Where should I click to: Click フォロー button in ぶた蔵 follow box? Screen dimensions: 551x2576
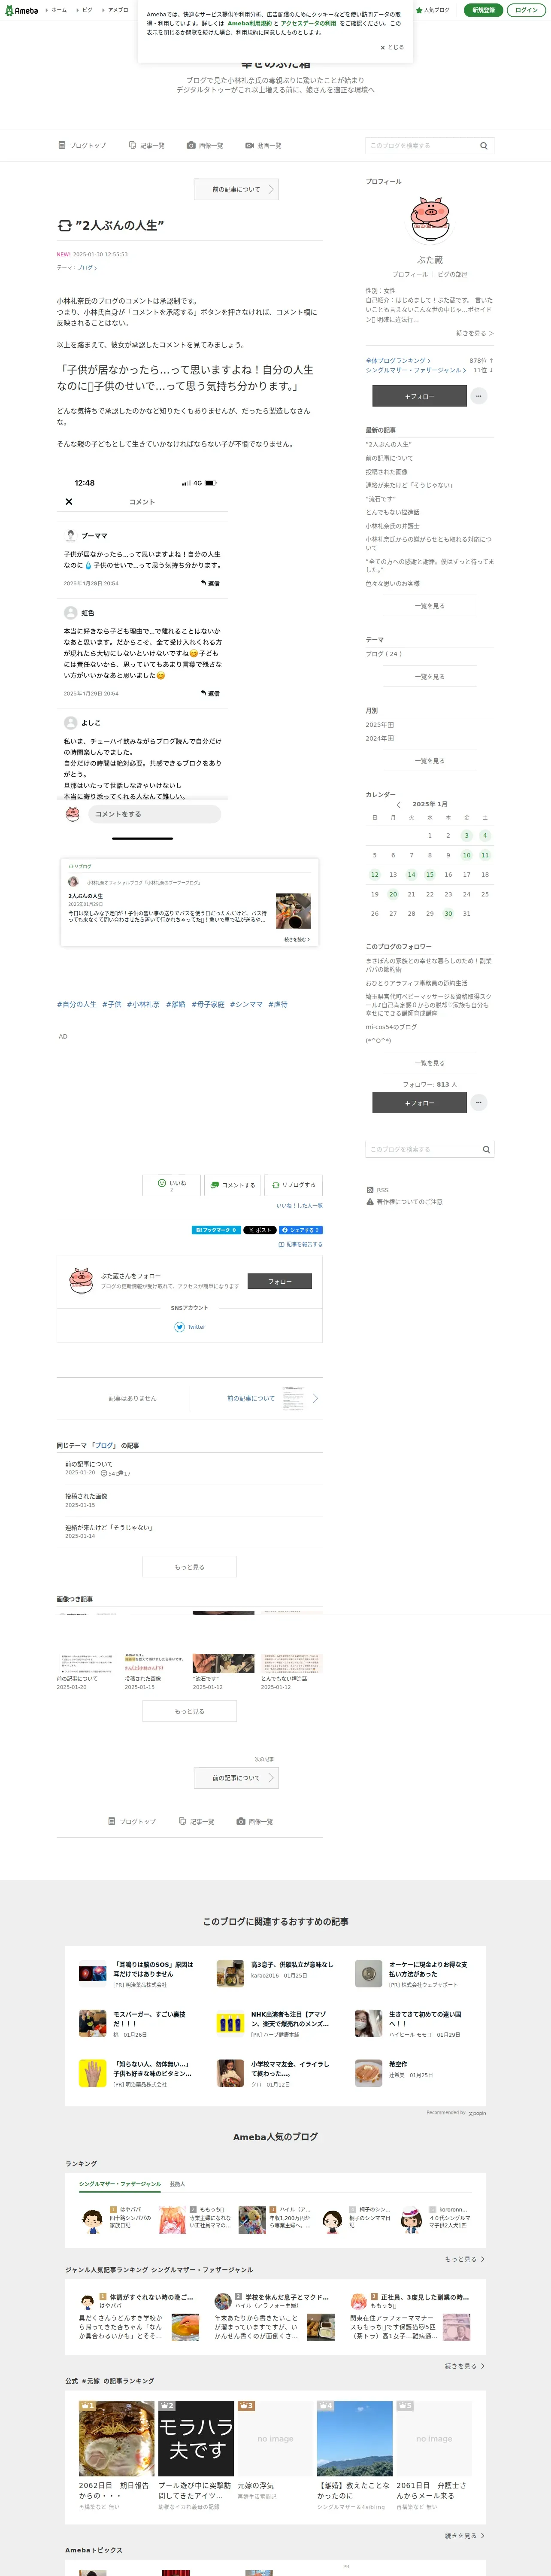279,1282
